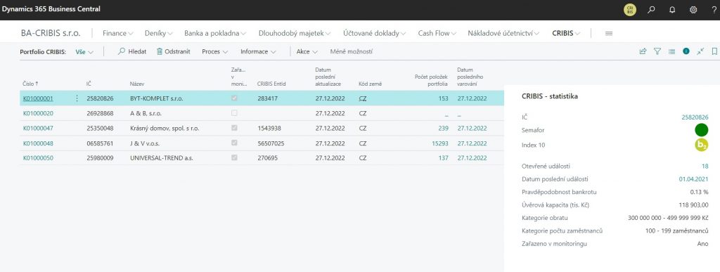The image size is (720, 272).
Task: Open record K01000050 link
Action: coord(38,158)
